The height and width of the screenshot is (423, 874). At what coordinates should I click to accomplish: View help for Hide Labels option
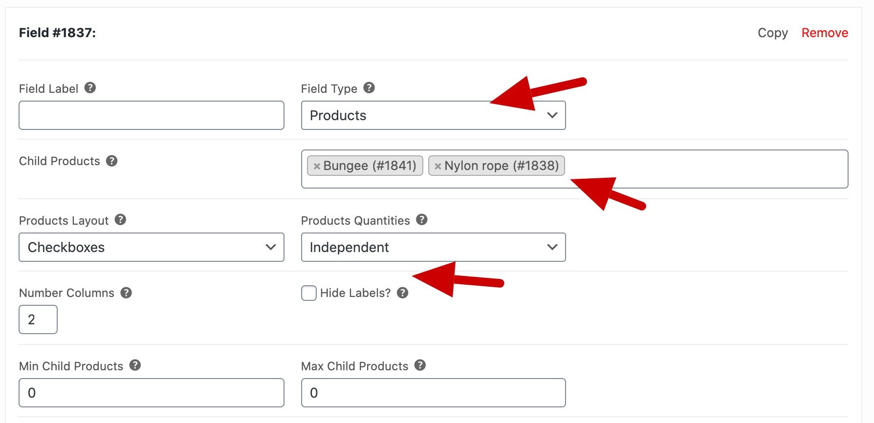point(402,293)
